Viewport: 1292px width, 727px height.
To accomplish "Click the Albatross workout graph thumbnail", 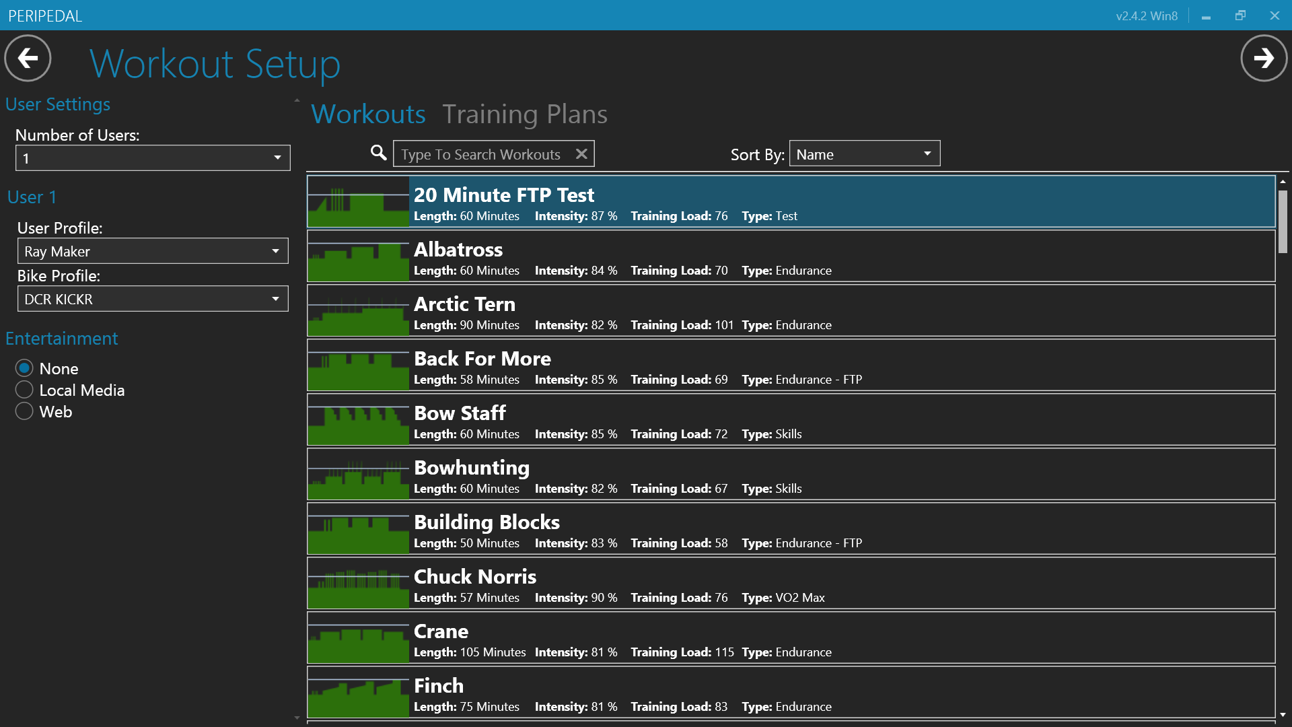I will tap(359, 256).
